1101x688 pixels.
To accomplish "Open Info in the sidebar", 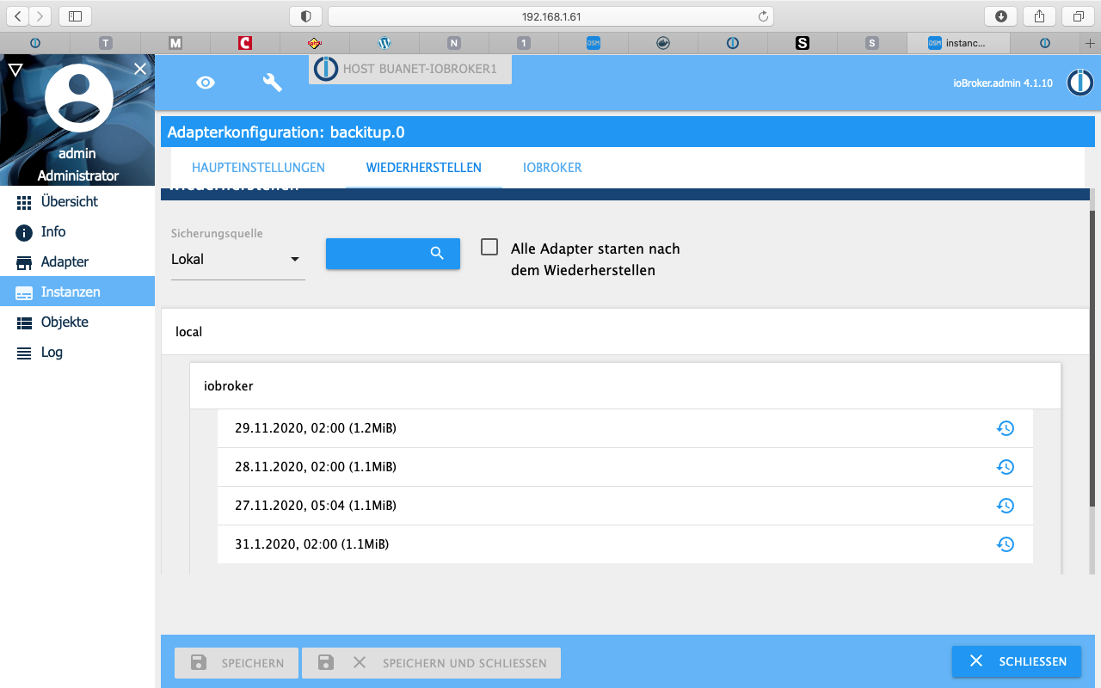I will tap(77, 231).
